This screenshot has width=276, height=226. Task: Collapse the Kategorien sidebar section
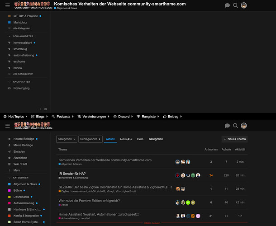coord(19,178)
